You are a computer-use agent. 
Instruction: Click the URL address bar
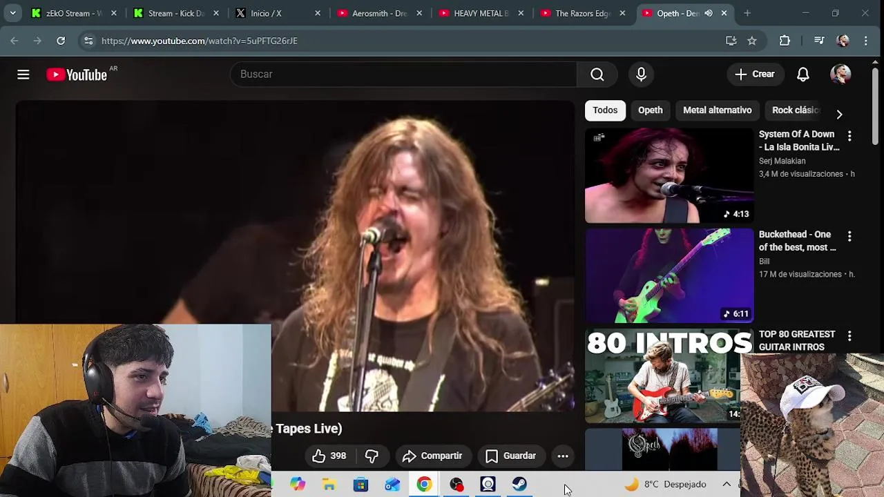point(407,41)
